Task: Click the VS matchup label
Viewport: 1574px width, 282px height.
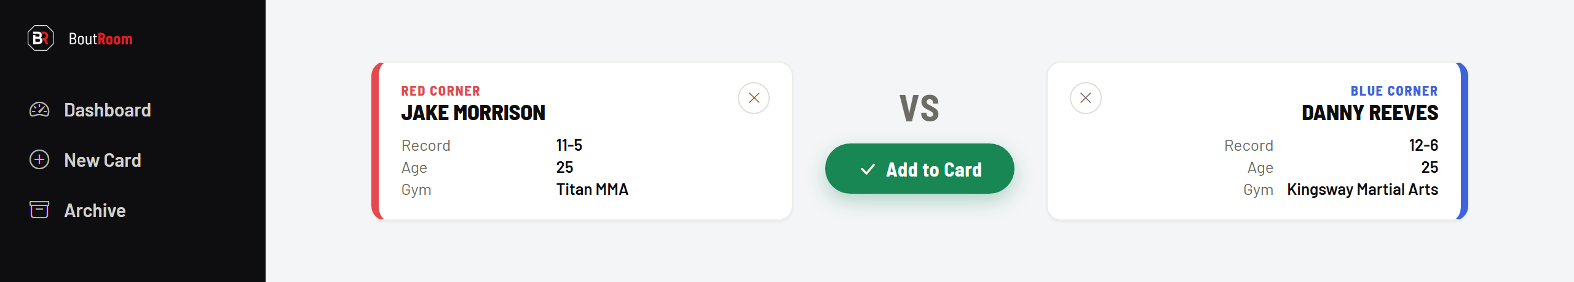Action: click(920, 109)
